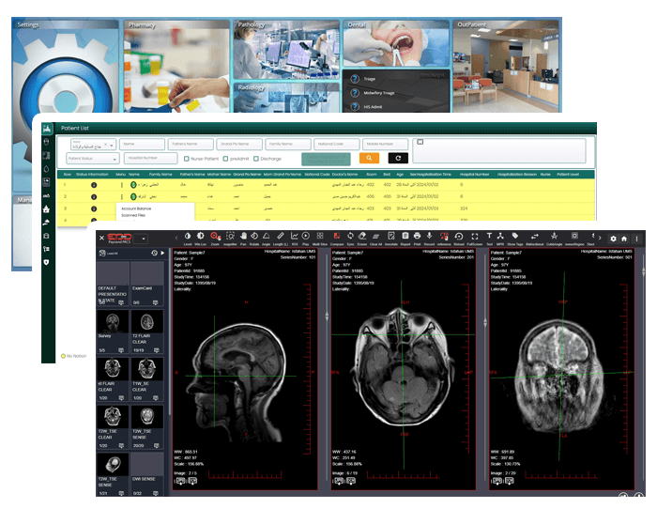Select the Level tool in PACS toolbar

click(x=188, y=238)
